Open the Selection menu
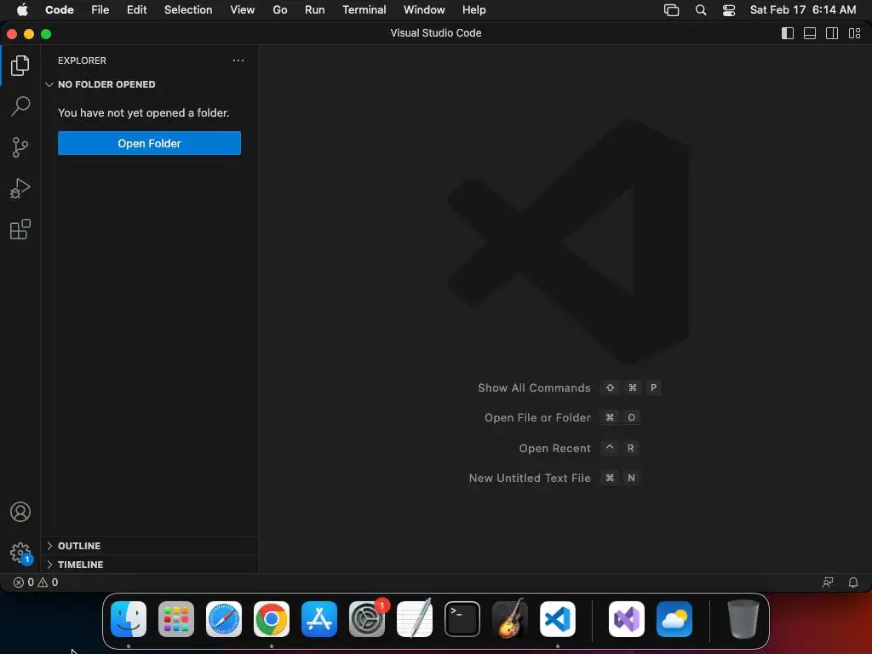 [188, 10]
